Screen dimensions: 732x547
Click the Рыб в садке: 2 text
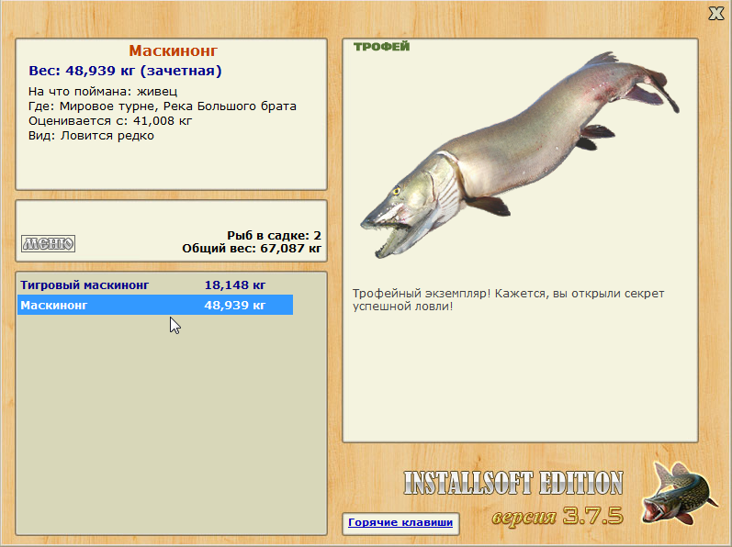[x=274, y=236]
